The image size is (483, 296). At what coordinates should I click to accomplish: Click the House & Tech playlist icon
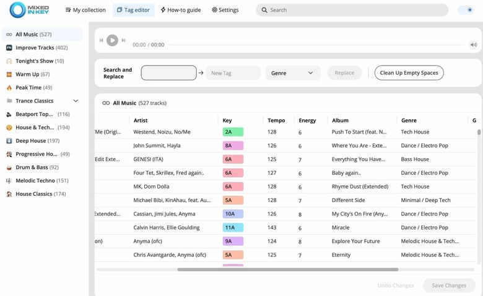click(x=9, y=127)
